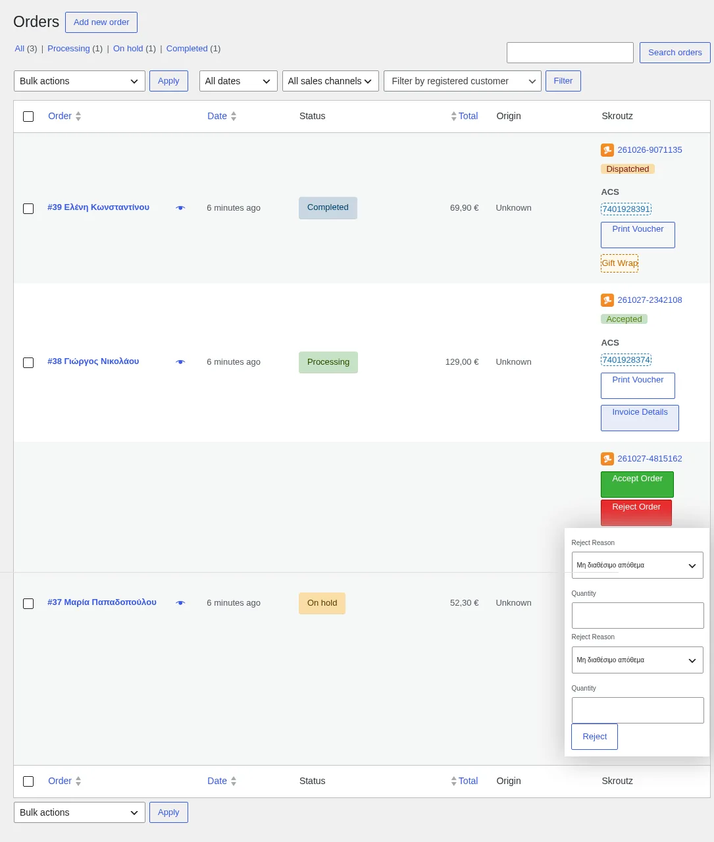The image size is (714, 842).
Task: Click the Skroutz icon beside order 261027-4815162
Action: pos(607,459)
